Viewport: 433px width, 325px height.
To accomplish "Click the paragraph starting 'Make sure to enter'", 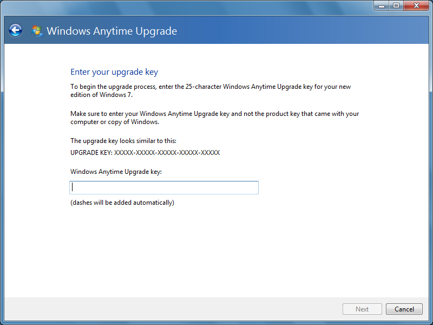I will (x=214, y=118).
